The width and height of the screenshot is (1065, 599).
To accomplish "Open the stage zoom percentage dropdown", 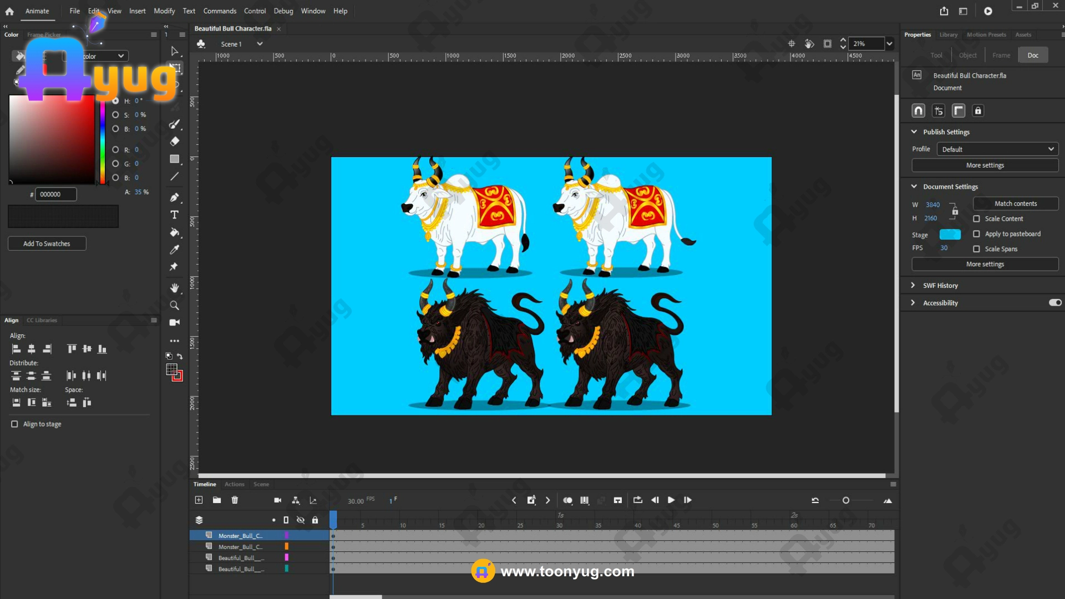I will [890, 44].
